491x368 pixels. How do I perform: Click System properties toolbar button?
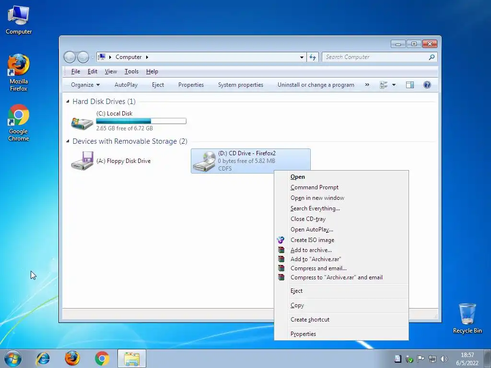coord(241,85)
